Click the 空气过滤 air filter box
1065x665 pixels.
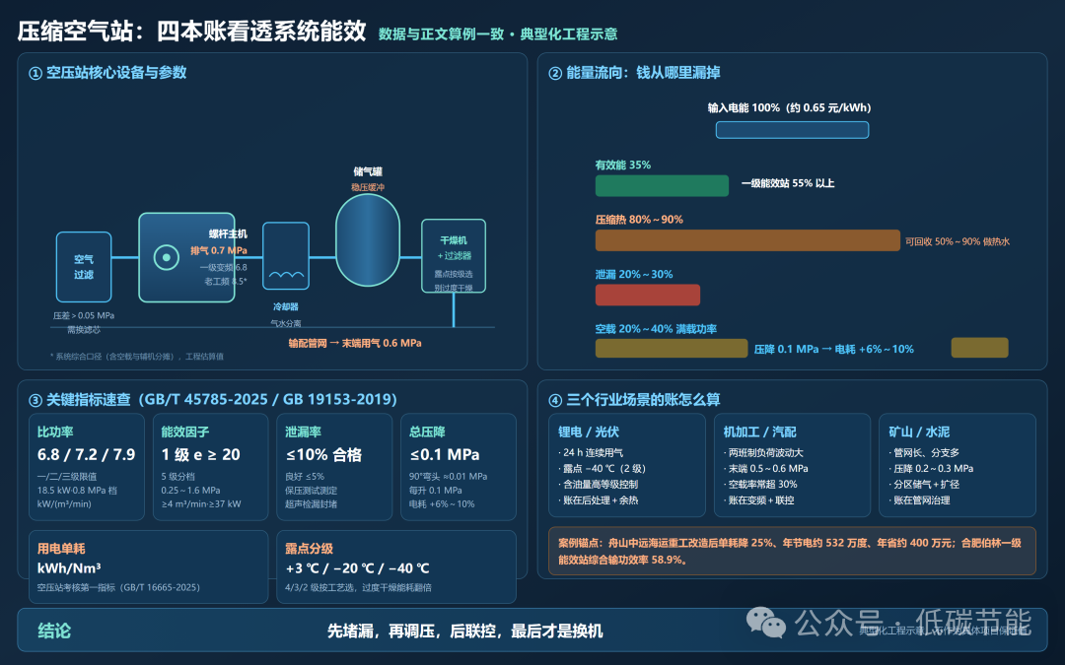[x=84, y=267]
